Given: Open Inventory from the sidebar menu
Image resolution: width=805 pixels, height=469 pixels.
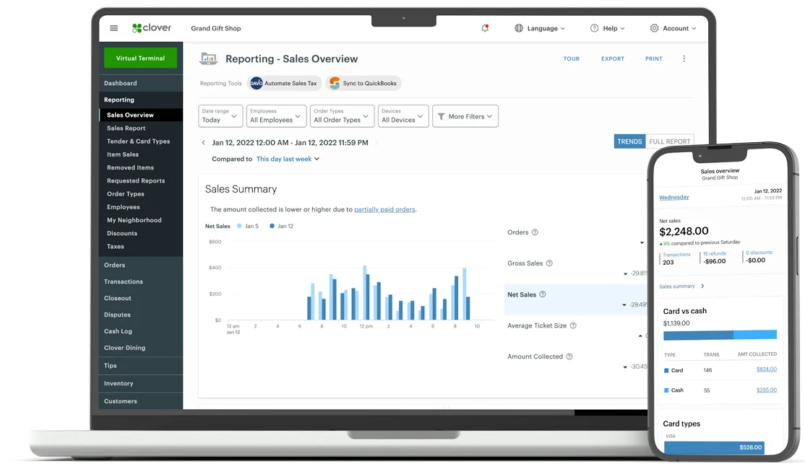Looking at the screenshot, I should pyautogui.click(x=119, y=383).
